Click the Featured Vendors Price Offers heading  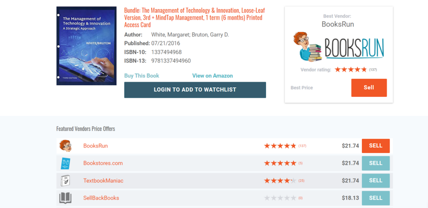point(86,129)
